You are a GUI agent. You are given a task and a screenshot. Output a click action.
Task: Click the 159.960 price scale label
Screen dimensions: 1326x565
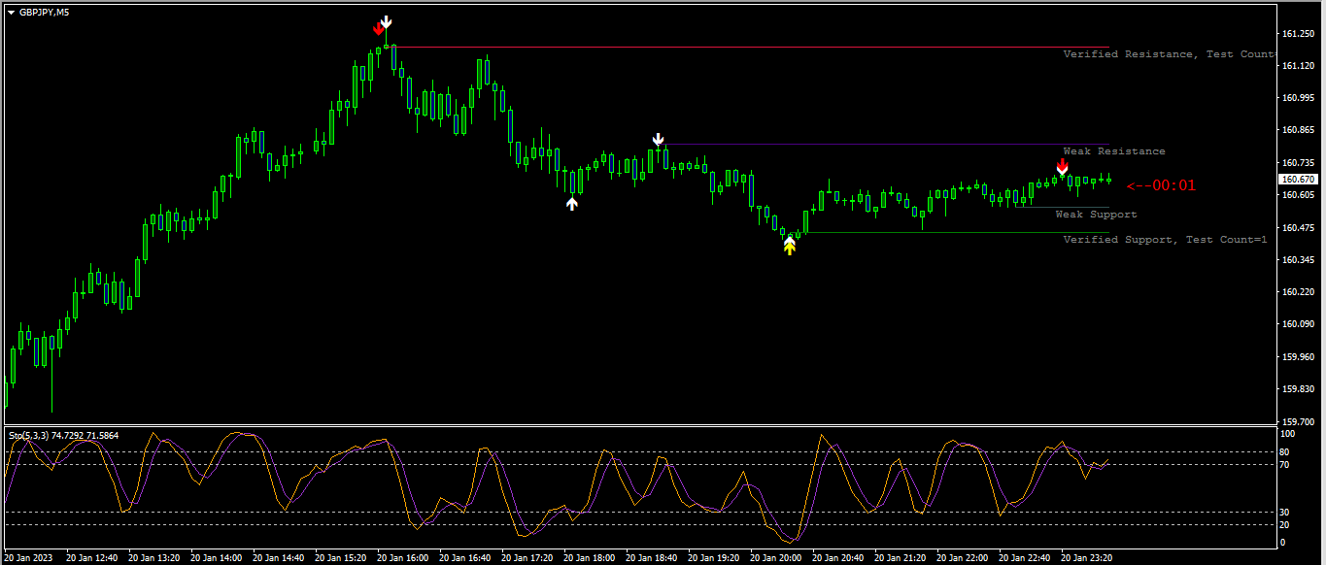(x=1298, y=357)
